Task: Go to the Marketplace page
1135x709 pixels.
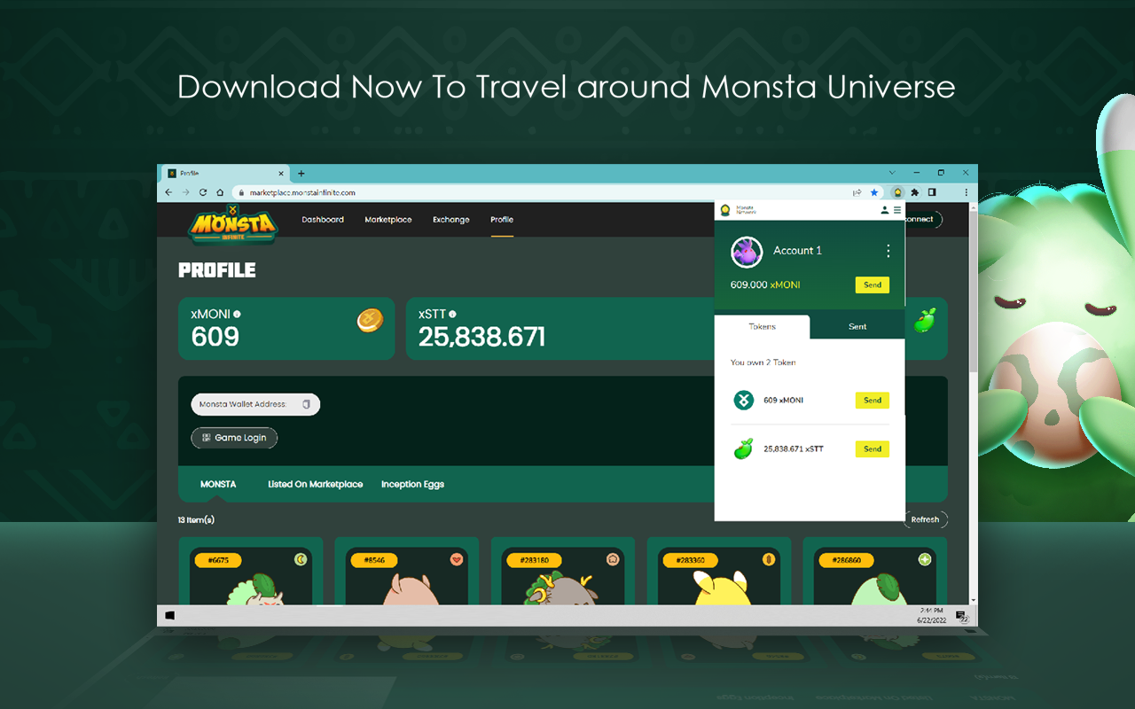Action: click(x=388, y=220)
